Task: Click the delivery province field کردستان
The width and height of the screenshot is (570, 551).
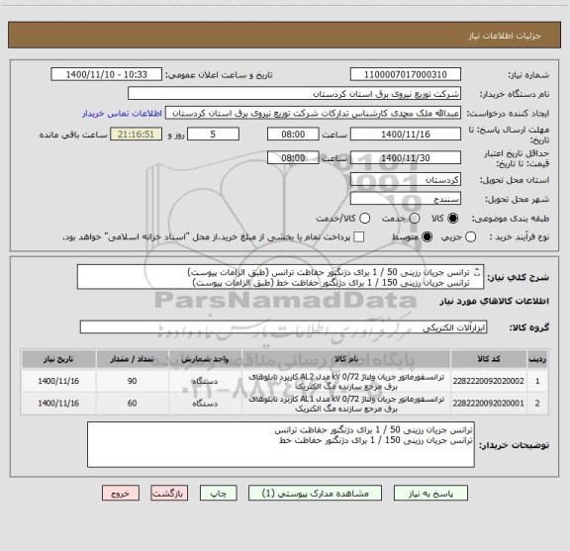Action: pos(406,180)
